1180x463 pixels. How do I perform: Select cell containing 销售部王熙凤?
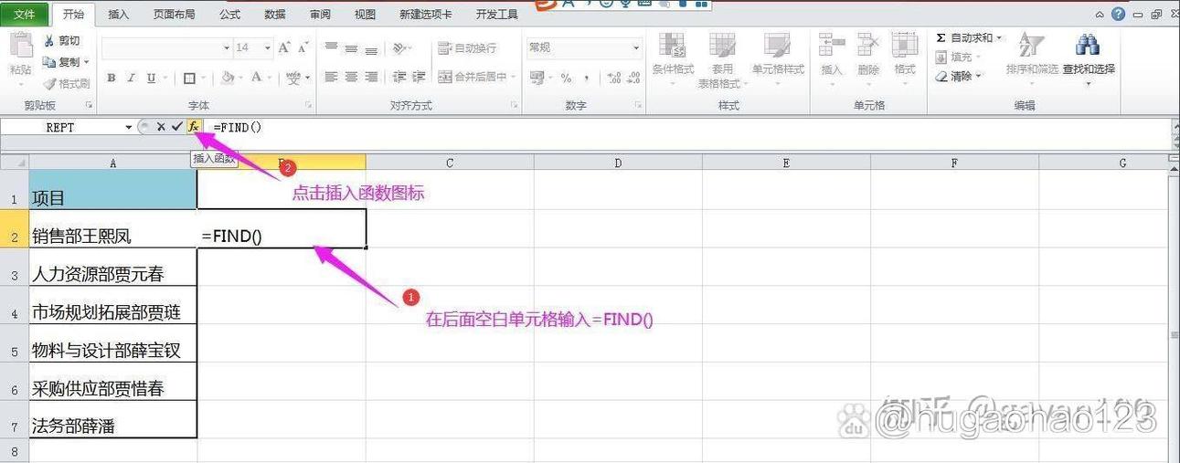pyautogui.click(x=112, y=228)
